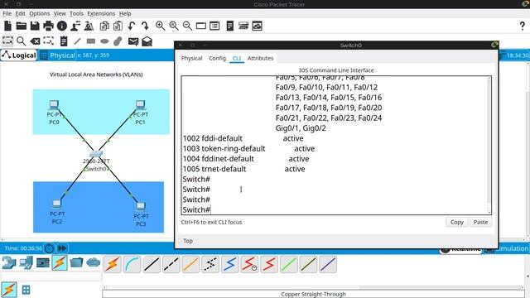Choose automatic connection type lightning icon in cable row
Screen dimensions: 530x298
pyautogui.click(x=113, y=264)
